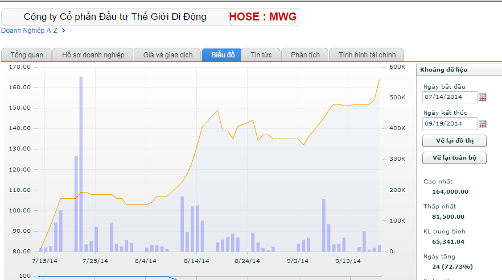Click the price line peak at 164
502x280 pixels.
point(379,80)
